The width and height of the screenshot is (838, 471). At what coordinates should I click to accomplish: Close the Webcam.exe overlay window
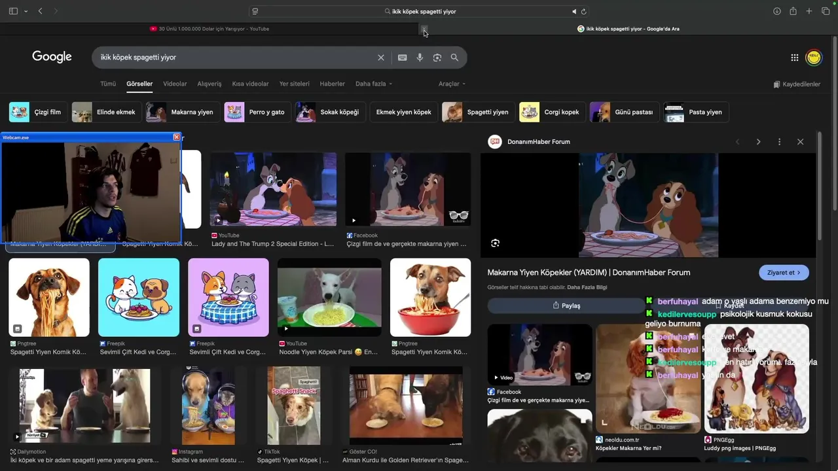point(176,137)
